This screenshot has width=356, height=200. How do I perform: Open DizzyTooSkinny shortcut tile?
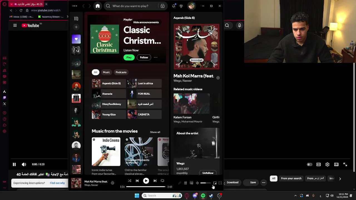click(109, 104)
